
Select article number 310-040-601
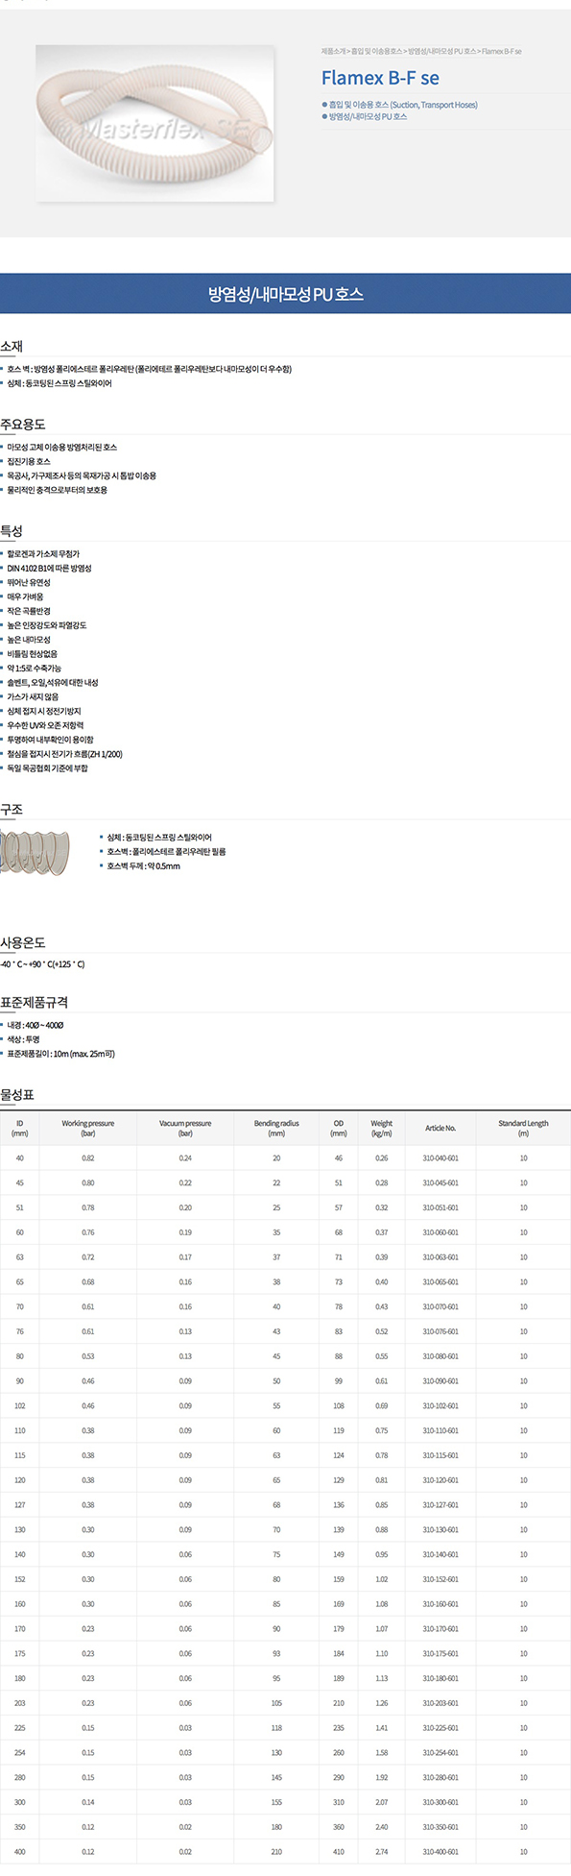(440, 1157)
